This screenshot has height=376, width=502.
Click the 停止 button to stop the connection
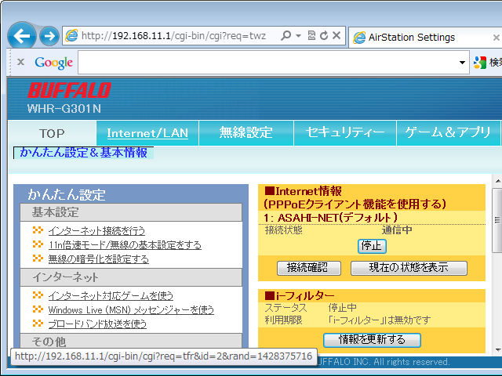(372, 246)
